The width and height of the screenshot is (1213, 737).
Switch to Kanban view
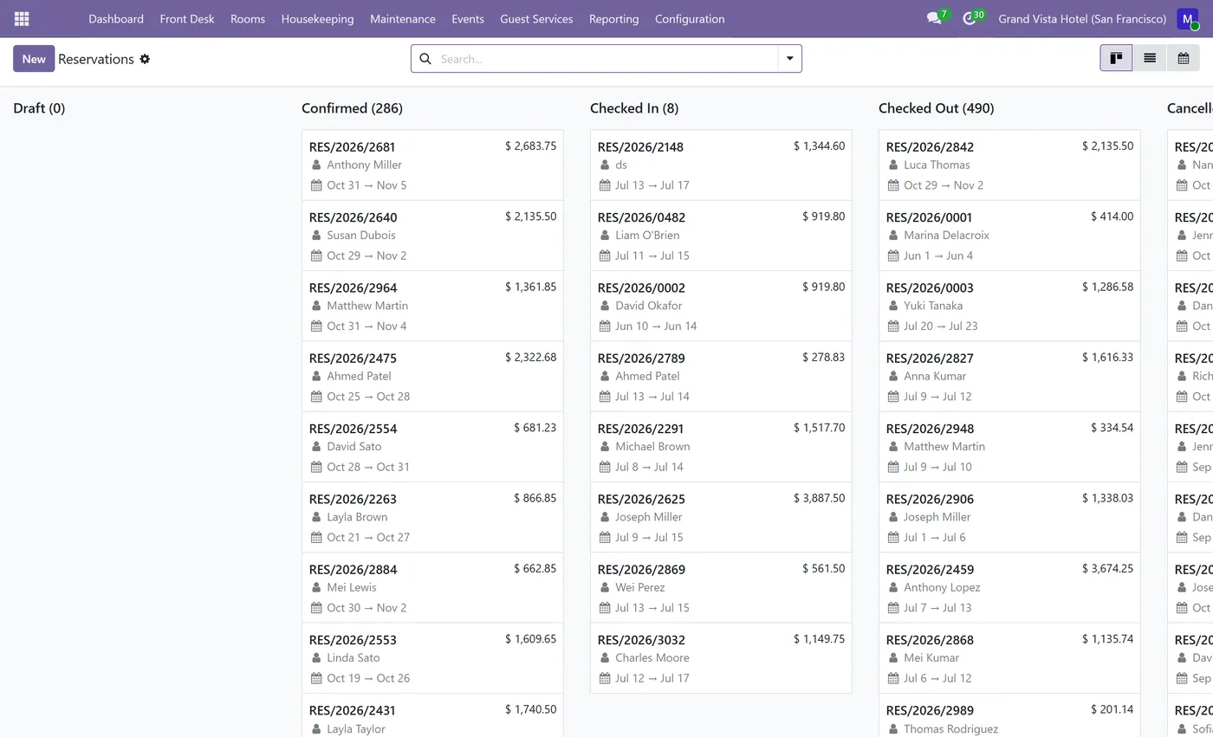pyautogui.click(x=1116, y=58)
